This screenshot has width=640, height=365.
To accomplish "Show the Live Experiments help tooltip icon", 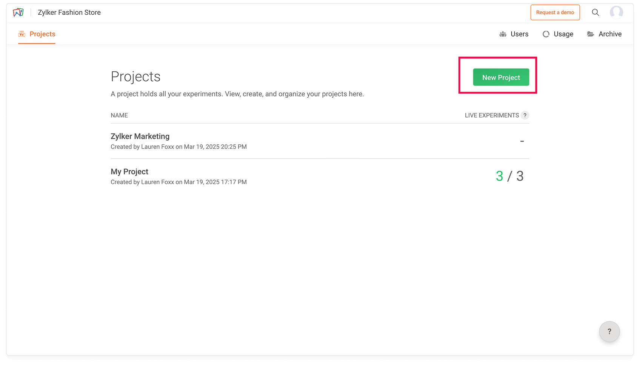I will pos(525,115).
